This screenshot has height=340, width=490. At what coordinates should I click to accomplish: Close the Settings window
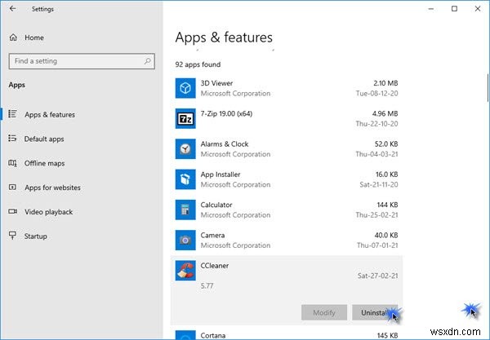(478, 9)
